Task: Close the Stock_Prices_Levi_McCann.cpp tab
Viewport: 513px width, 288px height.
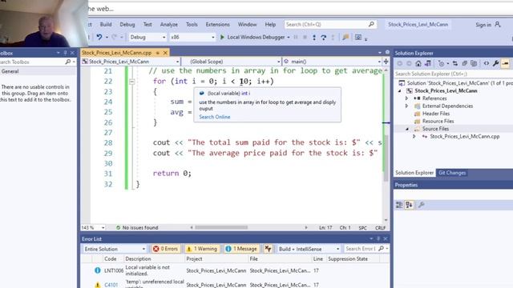Action: (x=166, y=53)
